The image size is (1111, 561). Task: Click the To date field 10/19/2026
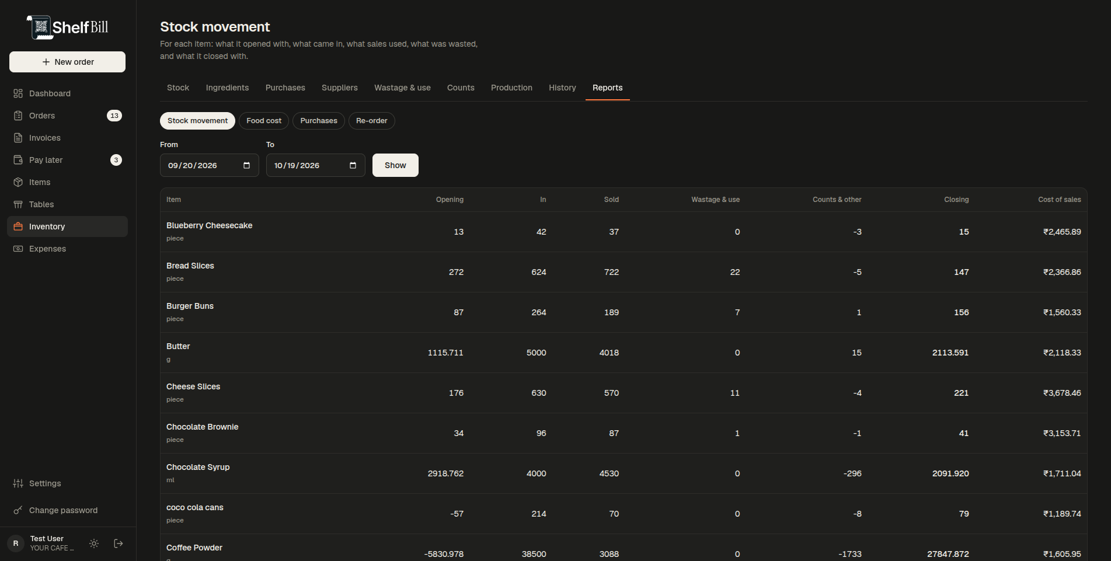pos(316,165)
